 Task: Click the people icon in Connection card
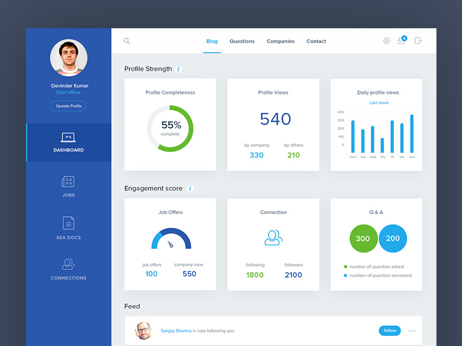(273, 238)
